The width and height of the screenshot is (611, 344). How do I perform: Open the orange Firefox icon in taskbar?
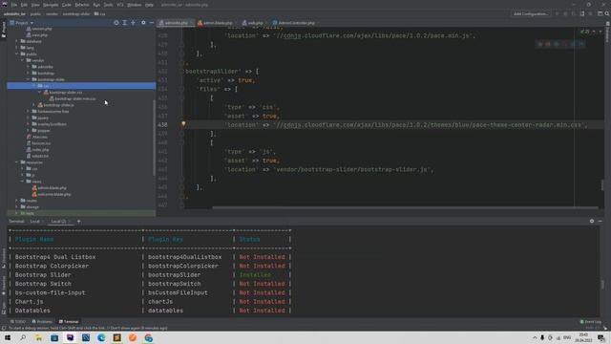tap(133, 337)
